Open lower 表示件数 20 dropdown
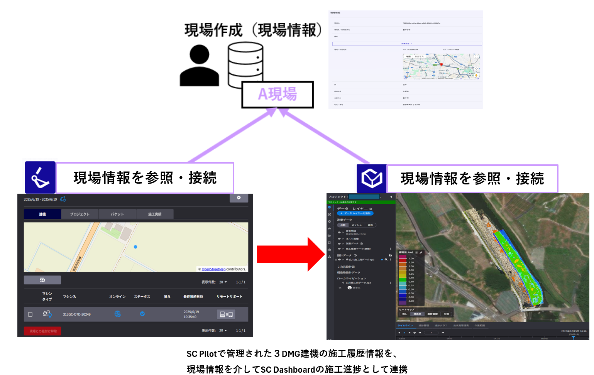Viewport: 594px width, 375px height. [x=223, y=331]
